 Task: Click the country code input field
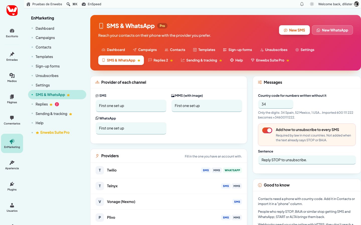click(276, 104)
